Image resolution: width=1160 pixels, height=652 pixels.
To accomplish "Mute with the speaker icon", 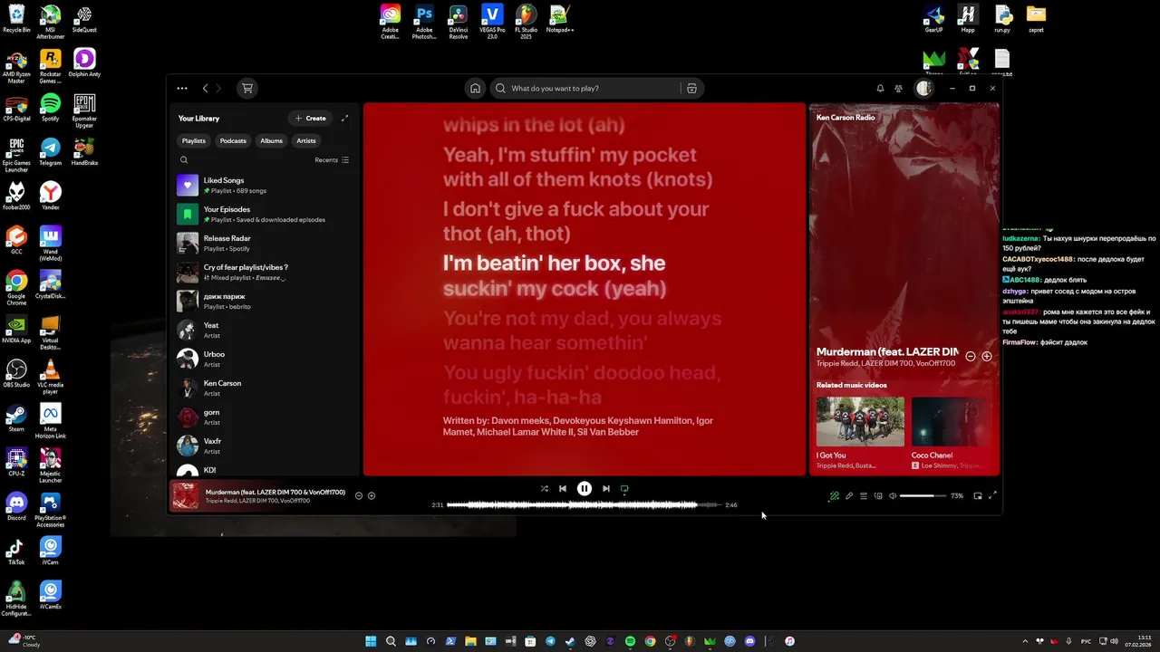I will [893, 496].
